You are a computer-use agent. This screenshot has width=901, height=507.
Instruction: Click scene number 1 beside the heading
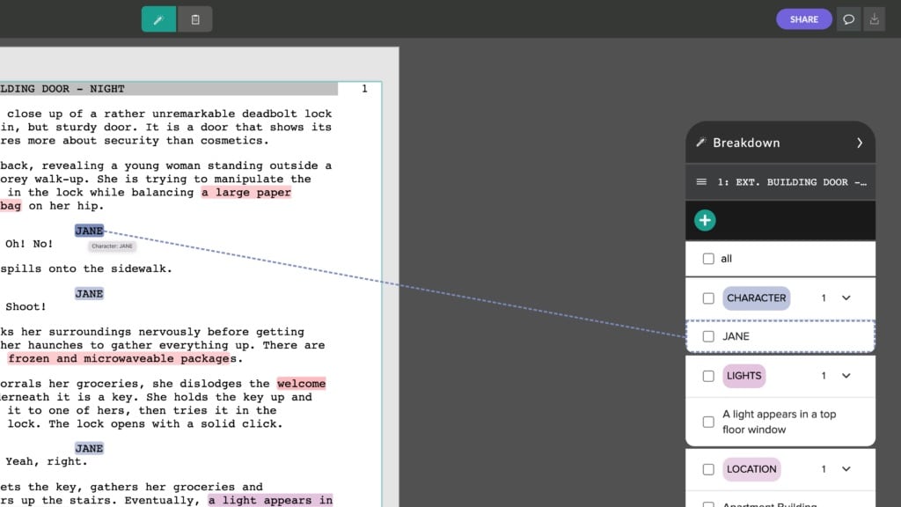(x=364, y=89)
